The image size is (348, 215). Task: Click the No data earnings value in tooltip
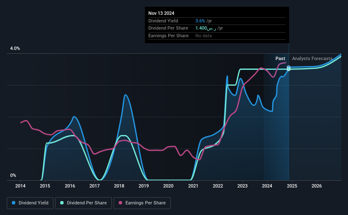[x=203, y=36]
